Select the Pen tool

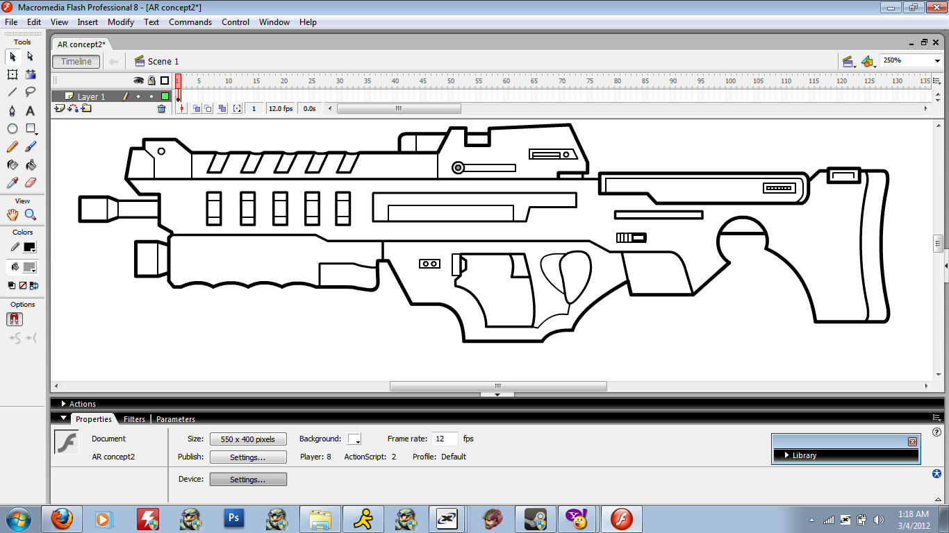[x=13, y=110]
